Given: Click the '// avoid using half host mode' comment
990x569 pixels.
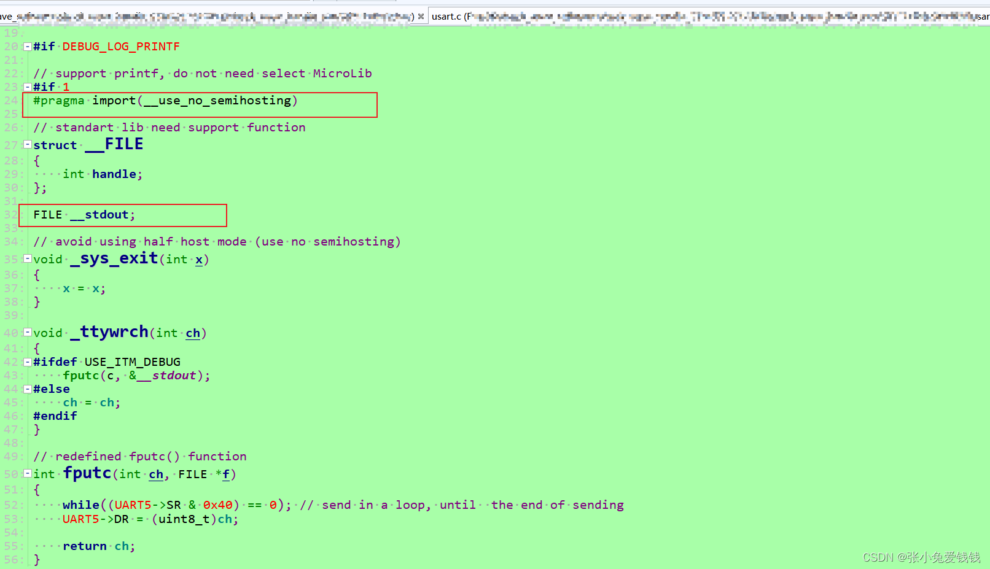Looking at the screenshot, I should pyautogui.click(x=217, y=242).
